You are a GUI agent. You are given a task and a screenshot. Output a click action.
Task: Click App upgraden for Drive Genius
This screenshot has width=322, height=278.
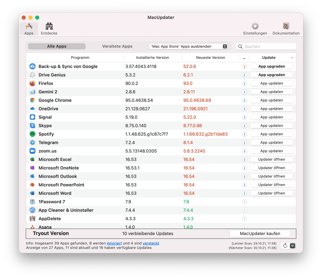272,75
